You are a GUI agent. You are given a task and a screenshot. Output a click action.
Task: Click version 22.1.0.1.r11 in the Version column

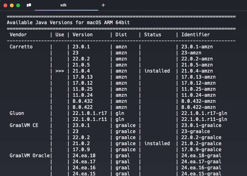click(90, 119)
